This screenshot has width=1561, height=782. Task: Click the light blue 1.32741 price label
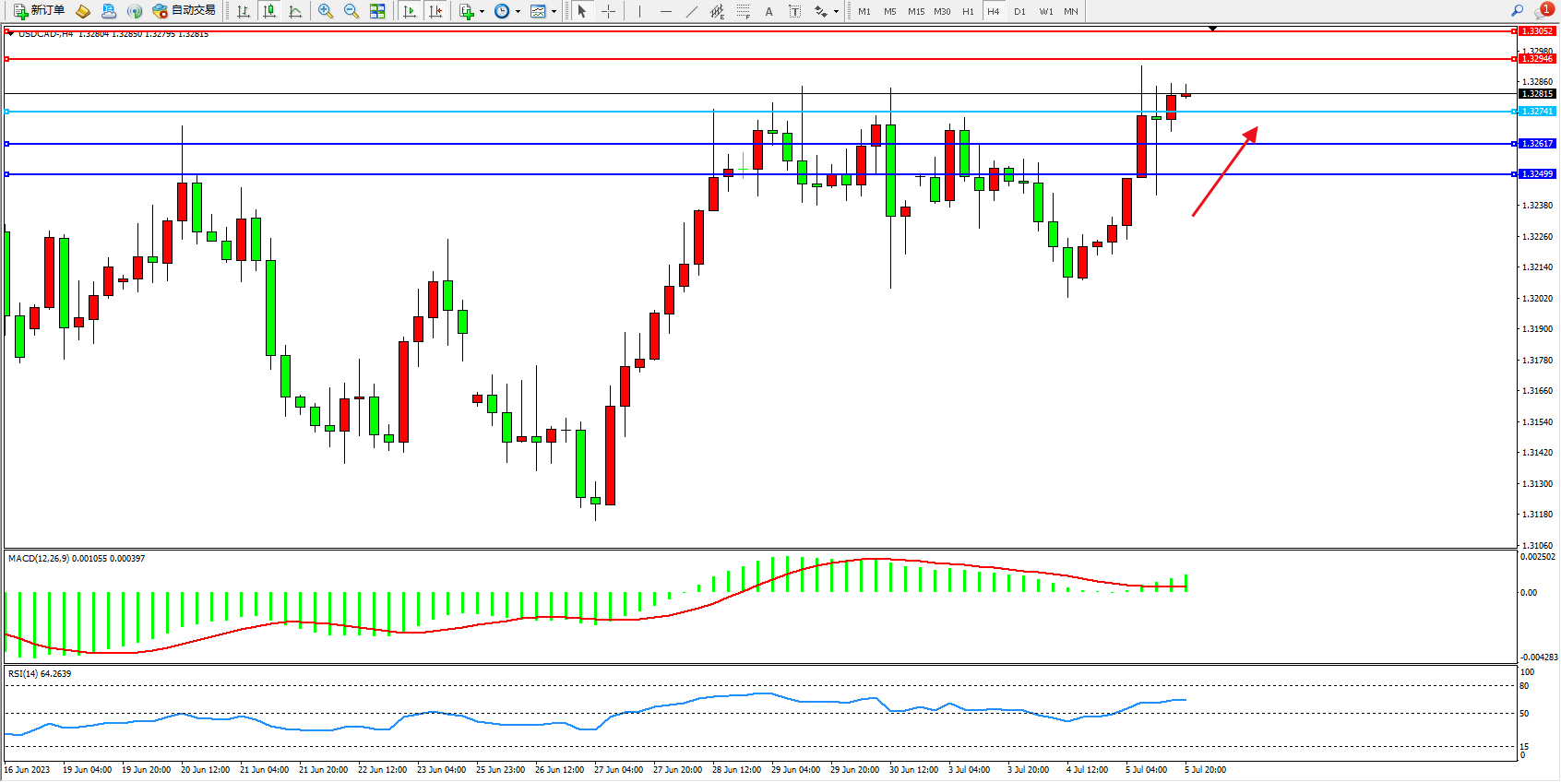pyautogui.click(x=1537, y=112)
